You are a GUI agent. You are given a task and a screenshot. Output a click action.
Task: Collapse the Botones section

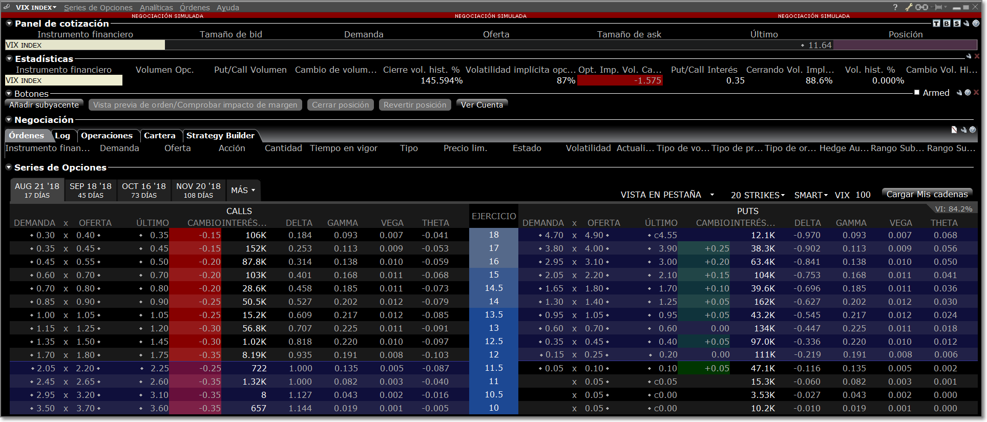point(9,93)
